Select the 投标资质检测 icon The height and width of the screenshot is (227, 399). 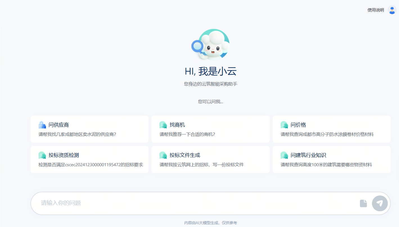tap(42, 155)
